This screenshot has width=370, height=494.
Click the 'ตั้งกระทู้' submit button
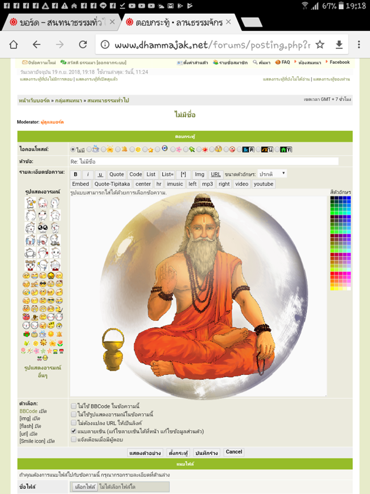tap(178, 452)
